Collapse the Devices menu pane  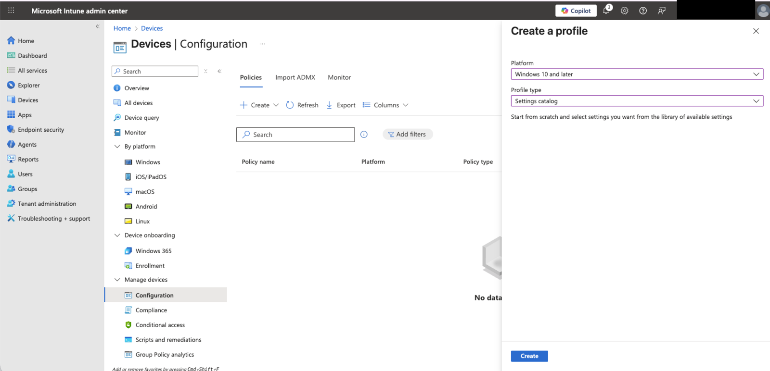[x=219, y=71]
